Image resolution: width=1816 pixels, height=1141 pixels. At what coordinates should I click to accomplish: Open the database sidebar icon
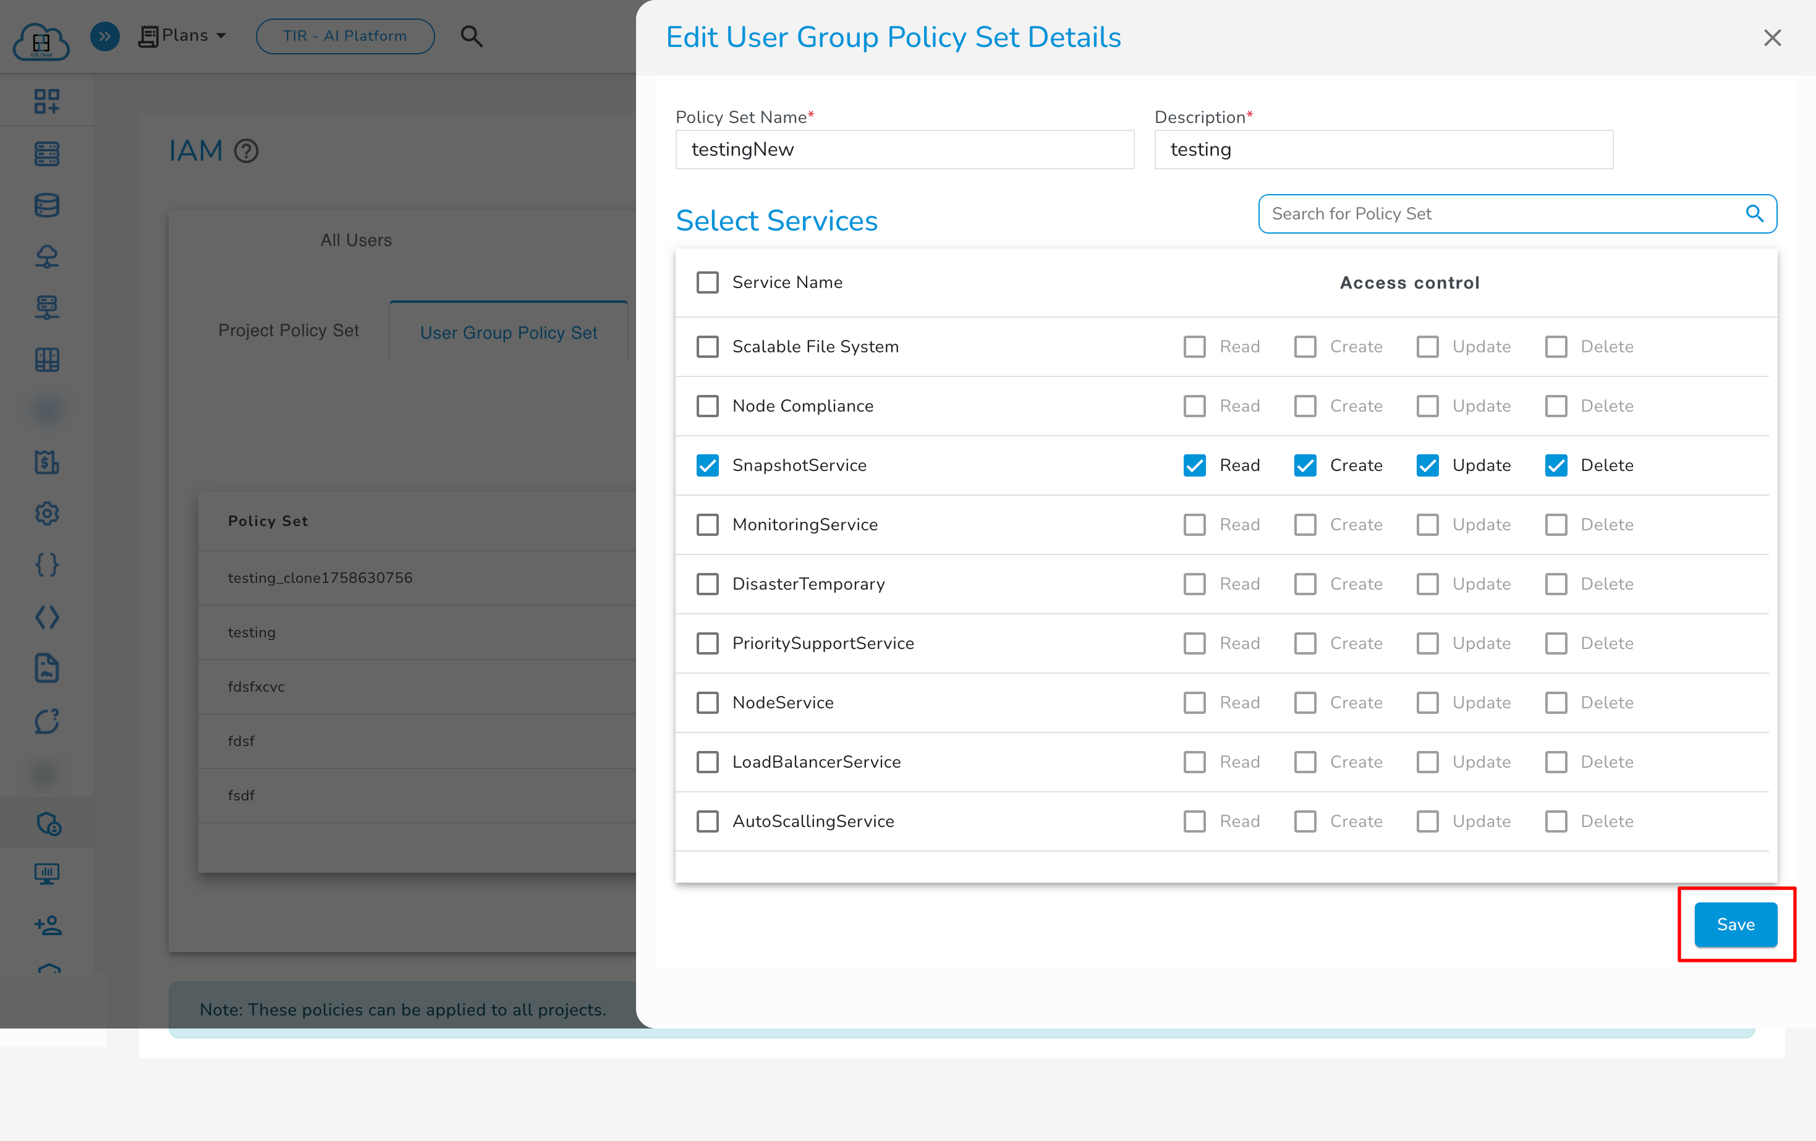[x=47, y=205]
